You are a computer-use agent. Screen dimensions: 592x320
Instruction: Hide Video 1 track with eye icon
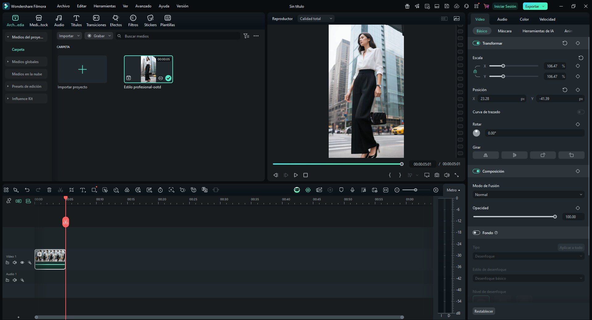22,263
